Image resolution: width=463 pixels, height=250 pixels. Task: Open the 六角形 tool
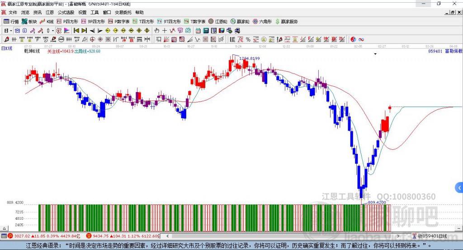click(262, 22)
